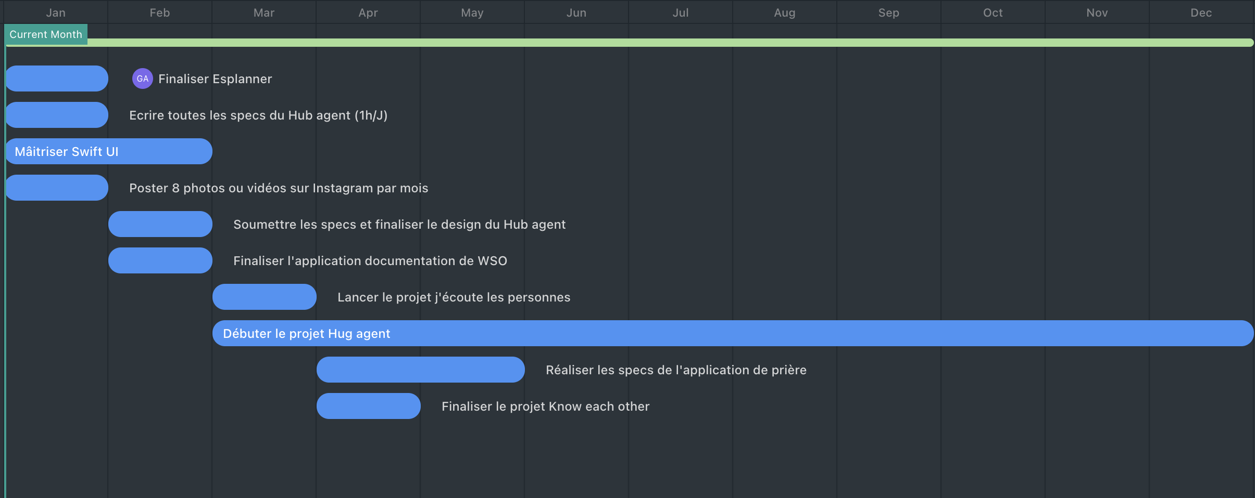Click the WSO documentation February bar

[160, 260]
